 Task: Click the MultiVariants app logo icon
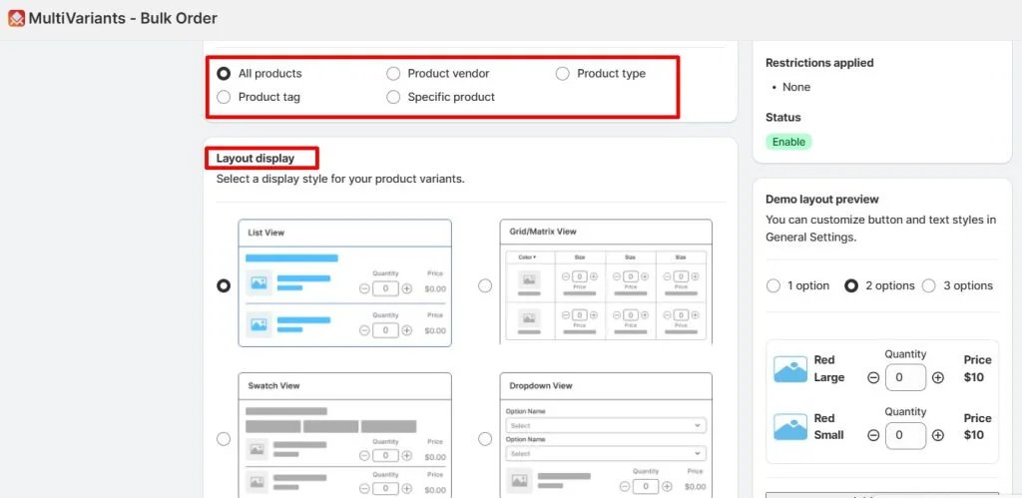(16, 18)
